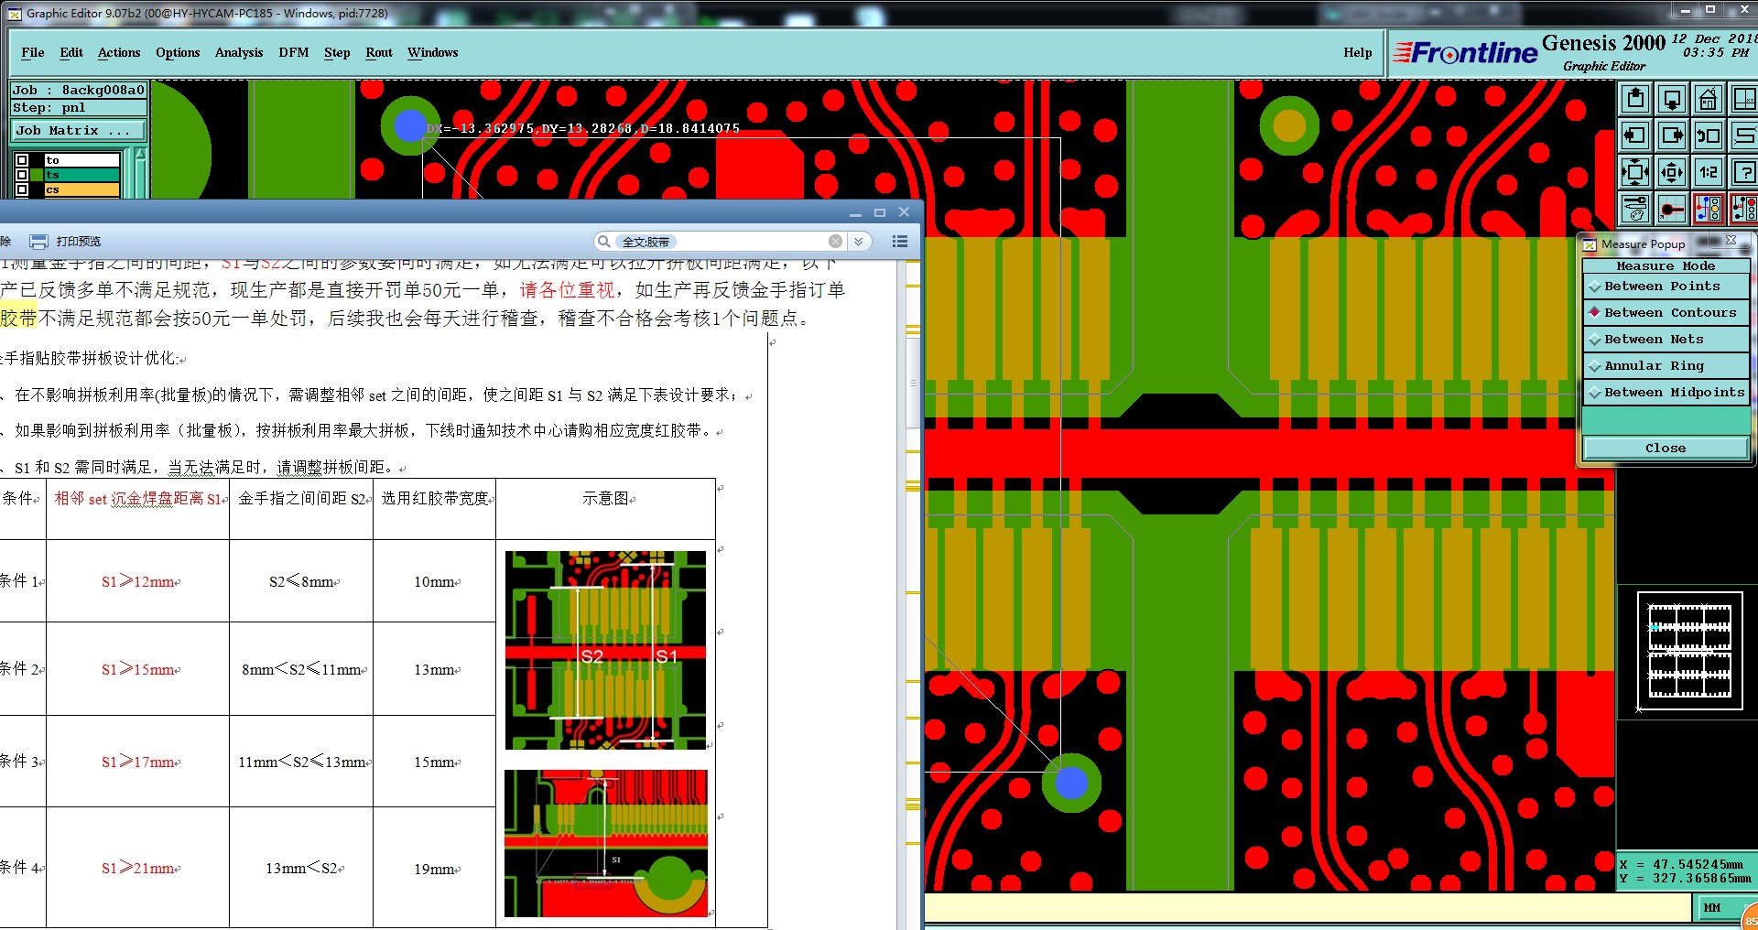Click the 19mm tape width cell
This screenshot has width=1758, height=930.
point(435,868)
